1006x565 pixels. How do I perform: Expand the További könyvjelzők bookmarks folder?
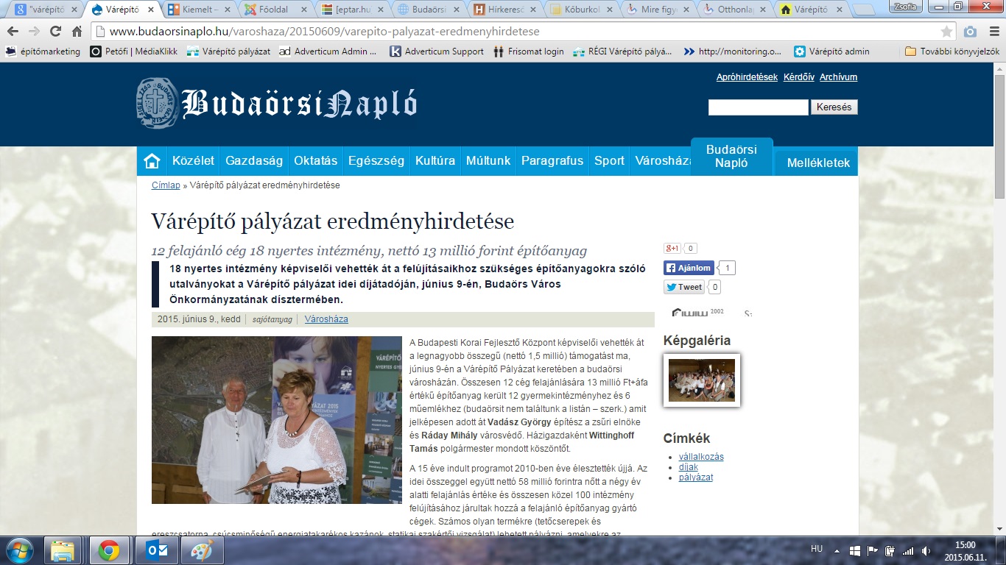click(x=952, y=51)
